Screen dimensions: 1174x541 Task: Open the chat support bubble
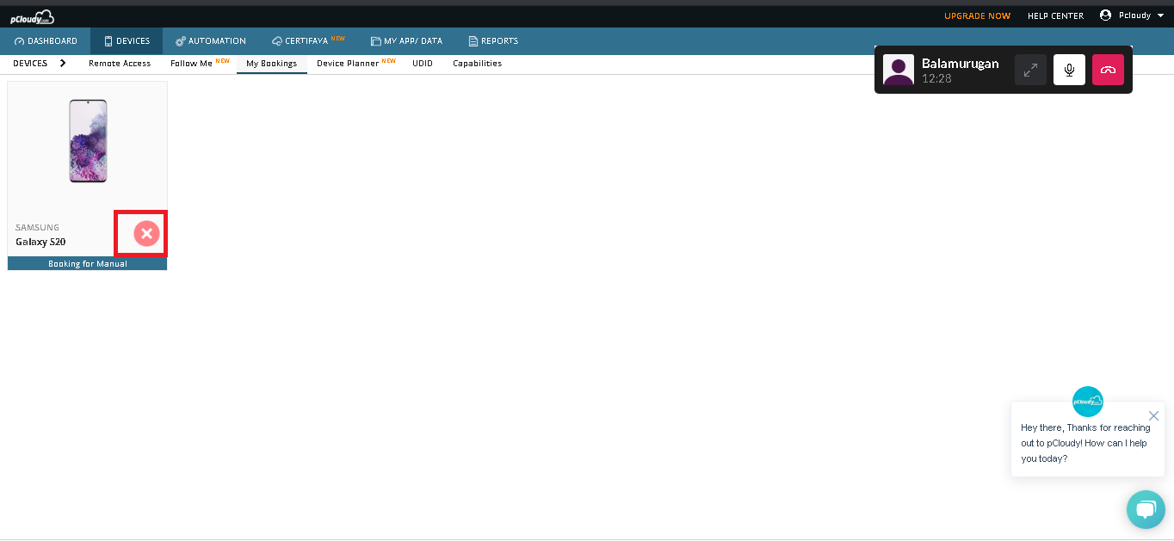1146,509
